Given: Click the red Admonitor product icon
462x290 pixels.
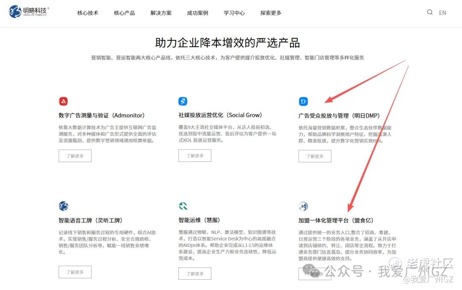Looking at the screenshot, I should [63, 101].
